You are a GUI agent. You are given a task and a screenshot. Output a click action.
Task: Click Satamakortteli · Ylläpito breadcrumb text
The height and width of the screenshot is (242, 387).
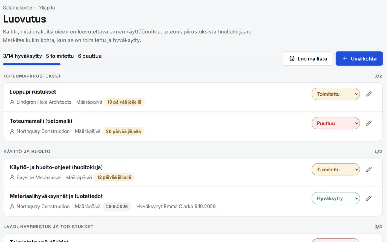(x=29, y=8)
